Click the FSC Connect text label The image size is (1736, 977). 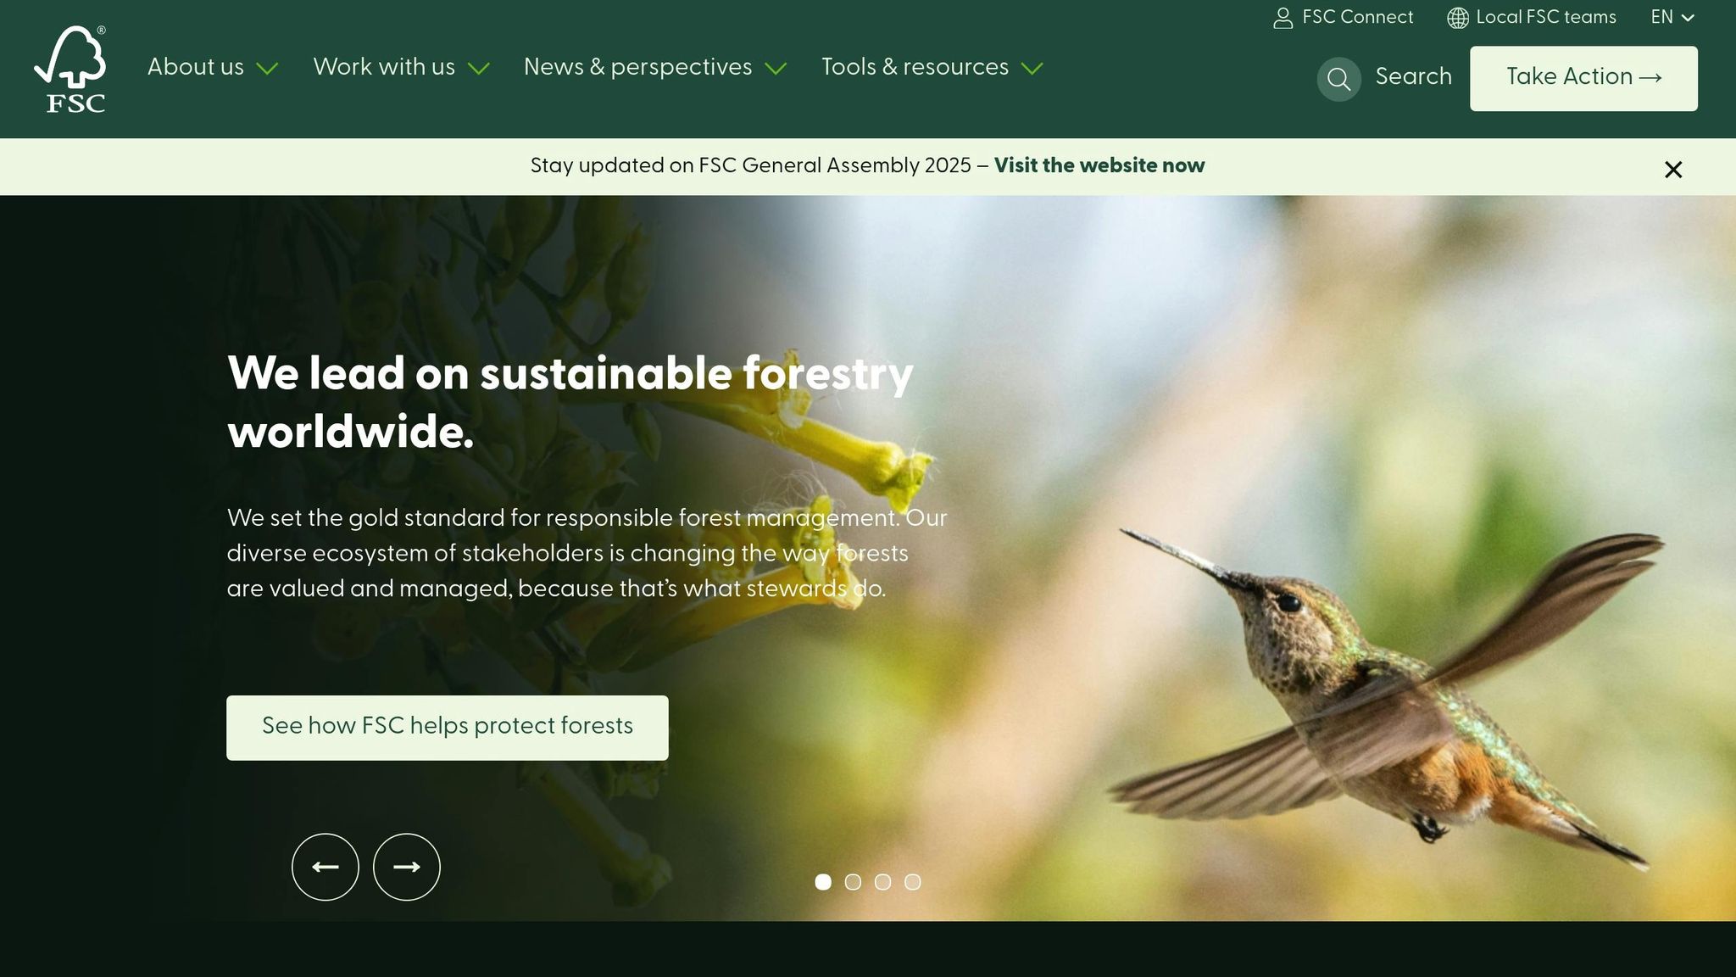(1356, 17)
